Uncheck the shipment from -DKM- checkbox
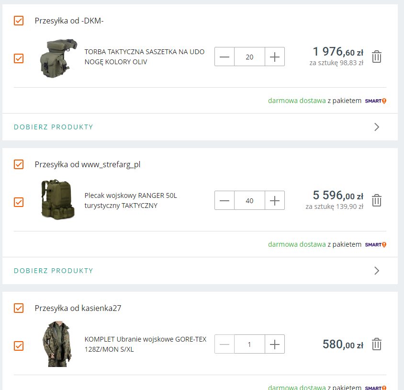Image resolution: width=404 pixels, height=390 pixels. 19,21
